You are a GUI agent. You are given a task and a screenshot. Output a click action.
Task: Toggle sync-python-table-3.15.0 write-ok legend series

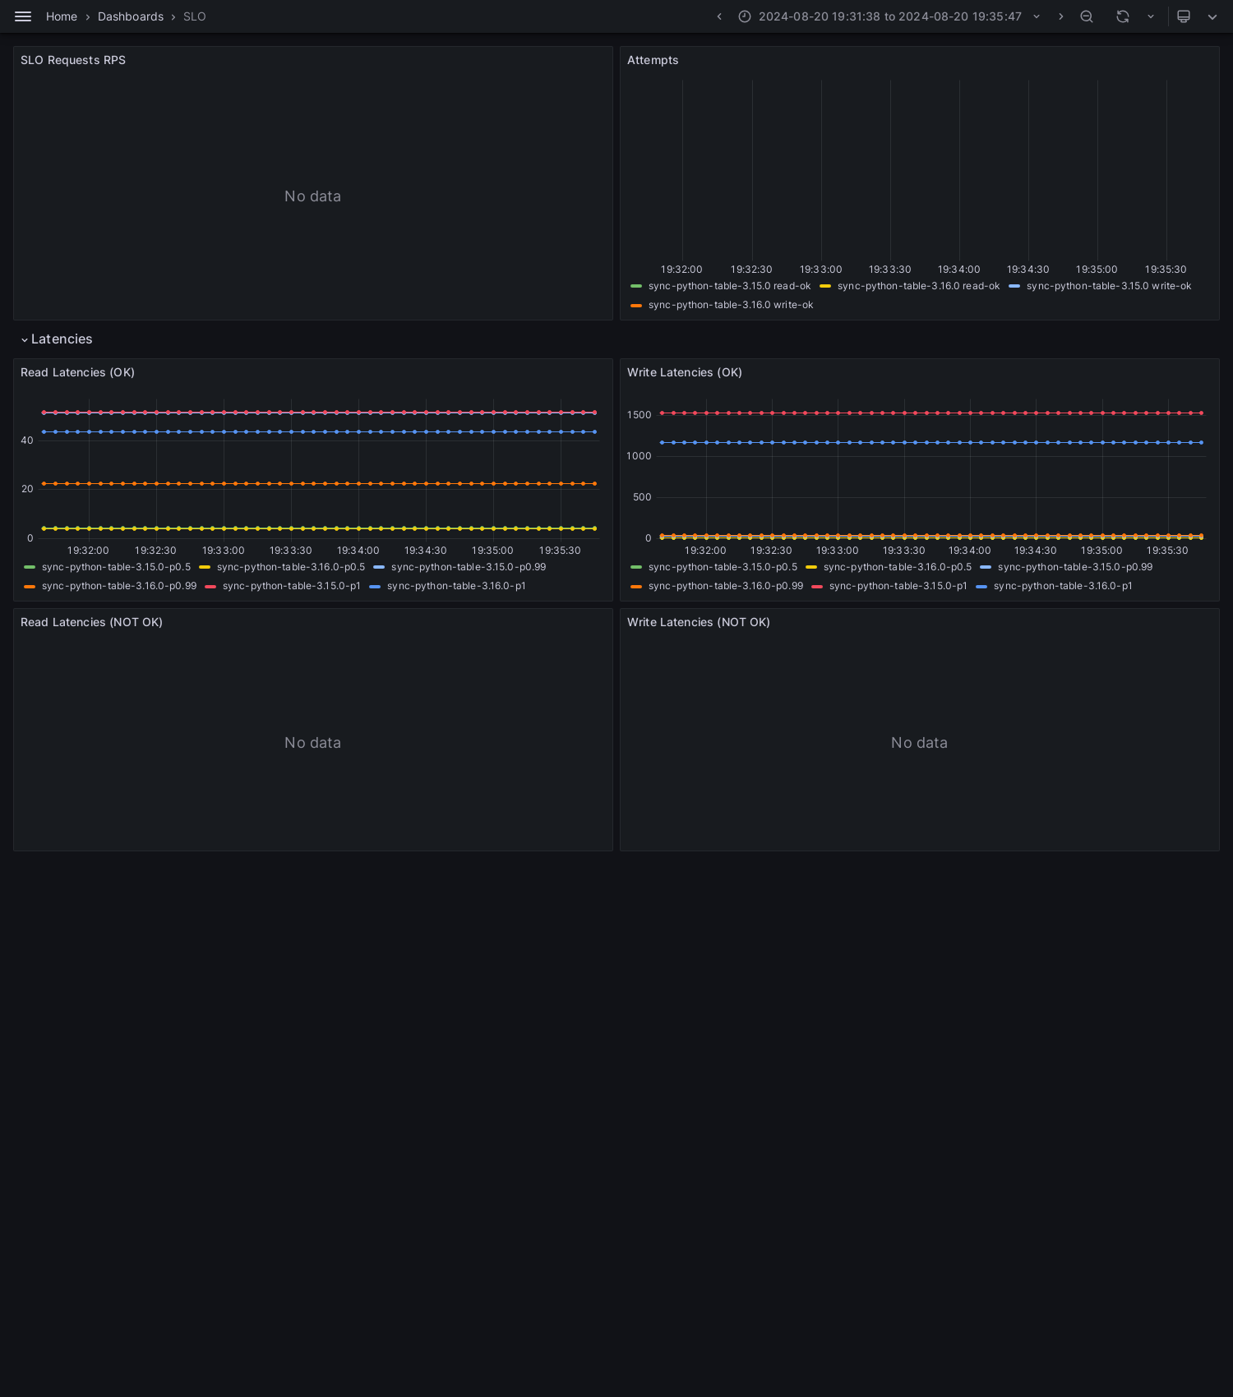click(x=1109, y=286)
